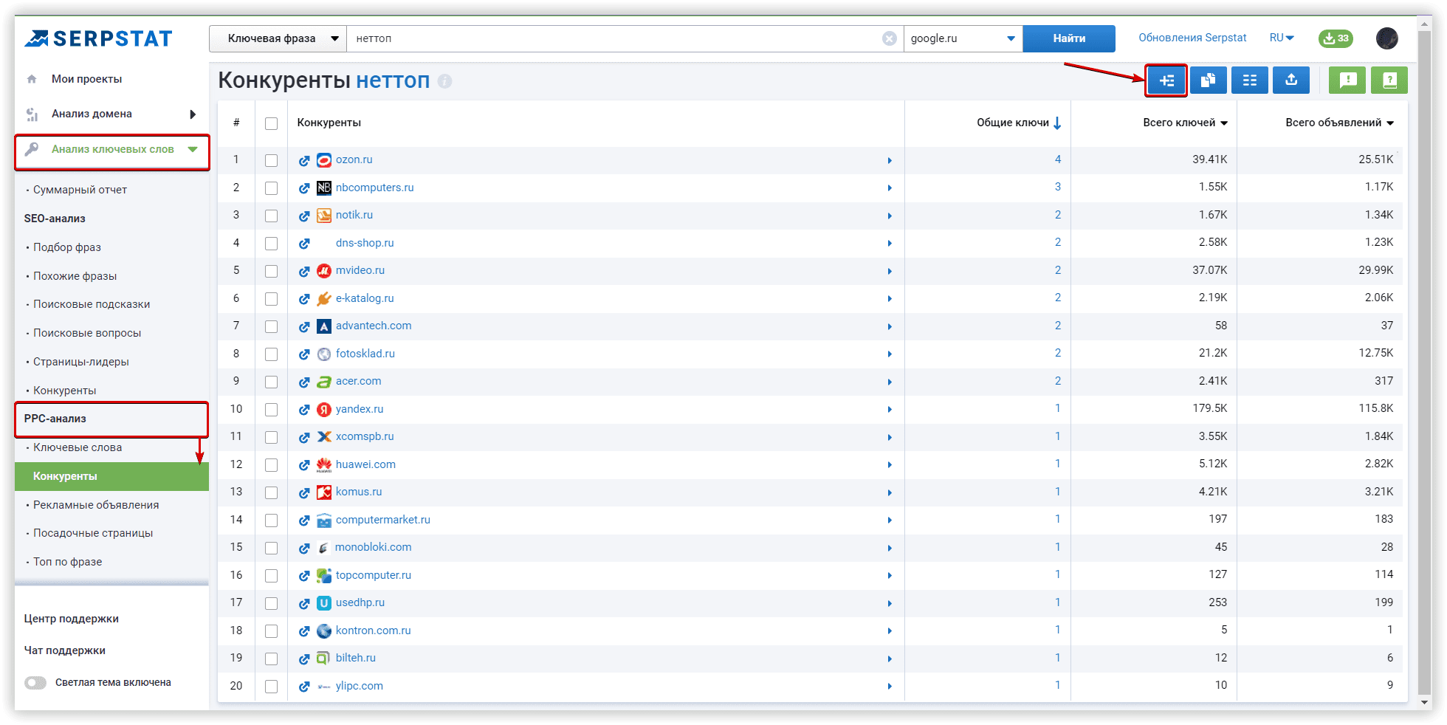Click the common keys value 4 for ozon.ru
The width and height of the screenshot is (1447, 725).
point(1058,159)
